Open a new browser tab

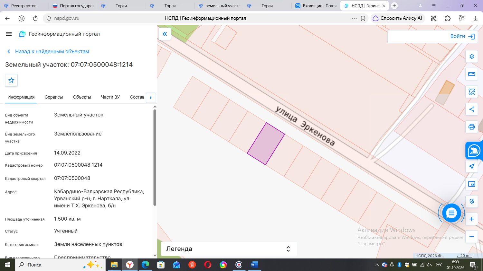pyautogui.click(x=394, y=6)
